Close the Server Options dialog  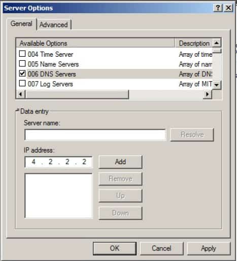(228, 8)
